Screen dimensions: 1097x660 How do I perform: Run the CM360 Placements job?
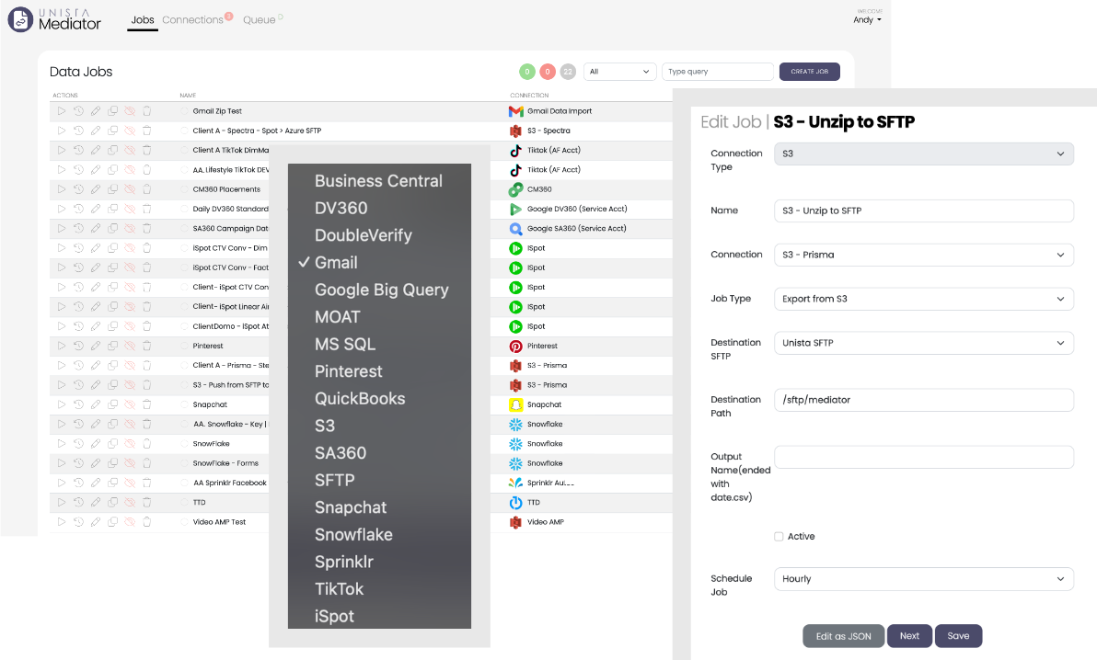tap(62, 189)
